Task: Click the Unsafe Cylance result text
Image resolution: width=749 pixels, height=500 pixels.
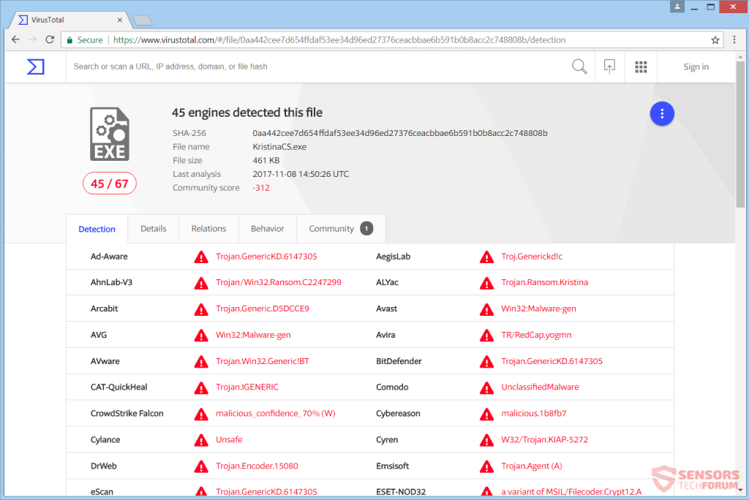Action: coord(229,439)
